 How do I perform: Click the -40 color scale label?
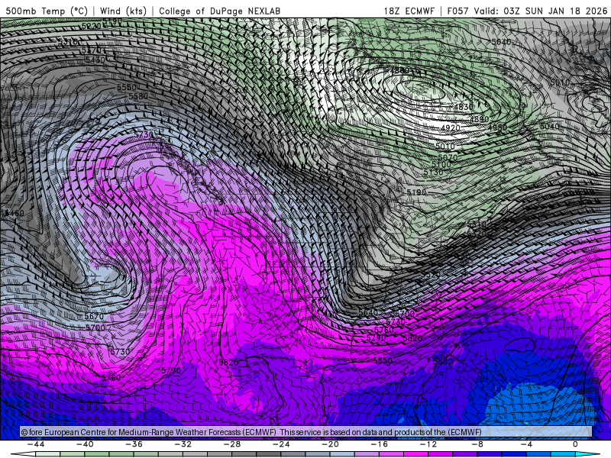(x=85, y=444)
